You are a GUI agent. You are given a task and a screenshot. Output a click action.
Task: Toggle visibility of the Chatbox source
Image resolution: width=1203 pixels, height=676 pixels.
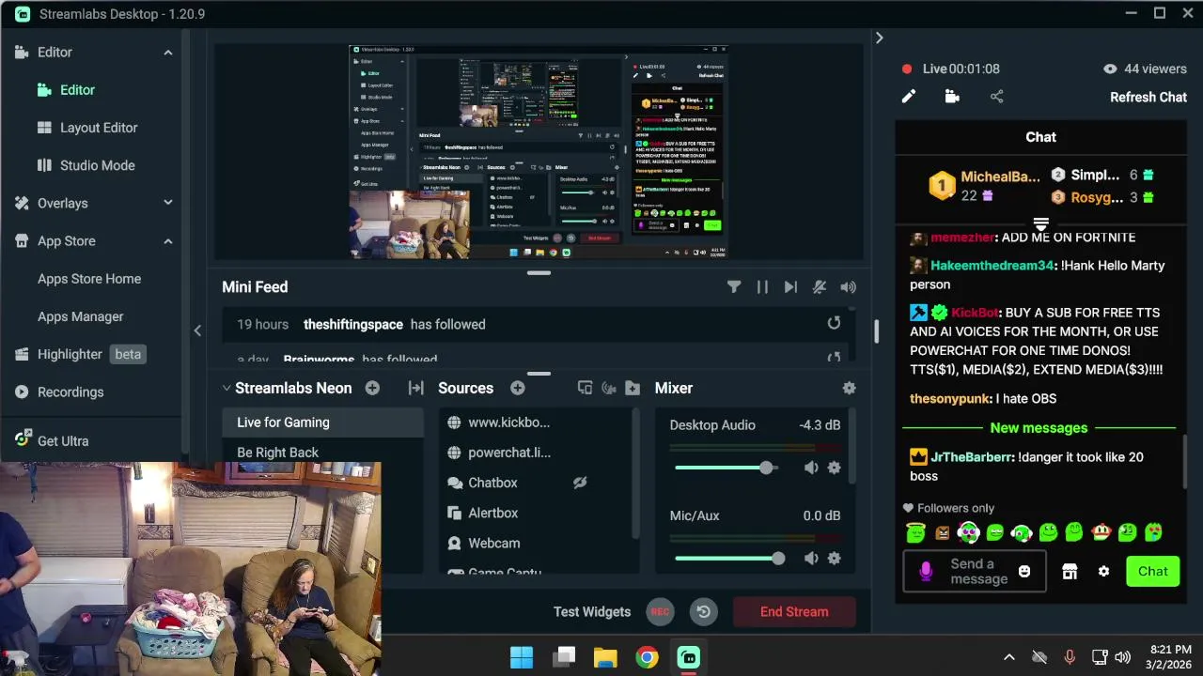580,483
